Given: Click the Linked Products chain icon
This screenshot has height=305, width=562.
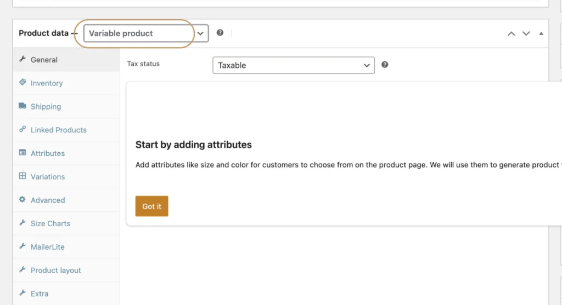Looking at the screenshot, I should point(22,129).
